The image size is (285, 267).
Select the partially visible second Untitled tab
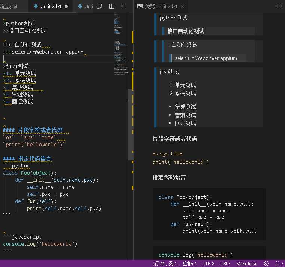85,6
